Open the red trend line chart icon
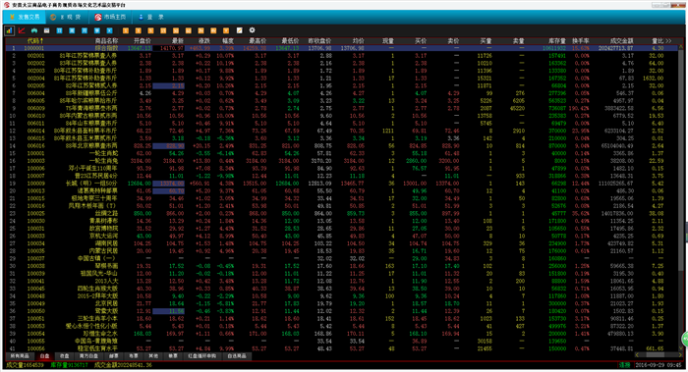The image size is (688, 372). [x=22, y=30]
